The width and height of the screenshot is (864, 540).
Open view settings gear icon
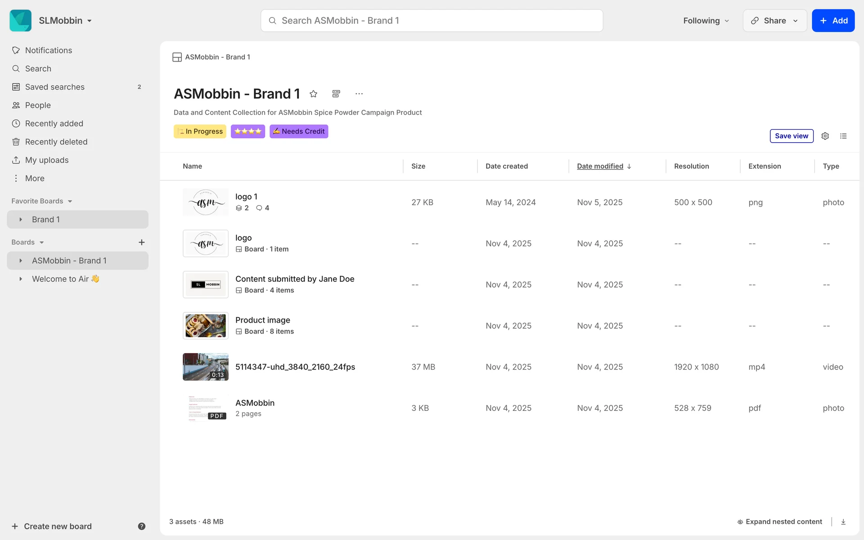(825, 136)
